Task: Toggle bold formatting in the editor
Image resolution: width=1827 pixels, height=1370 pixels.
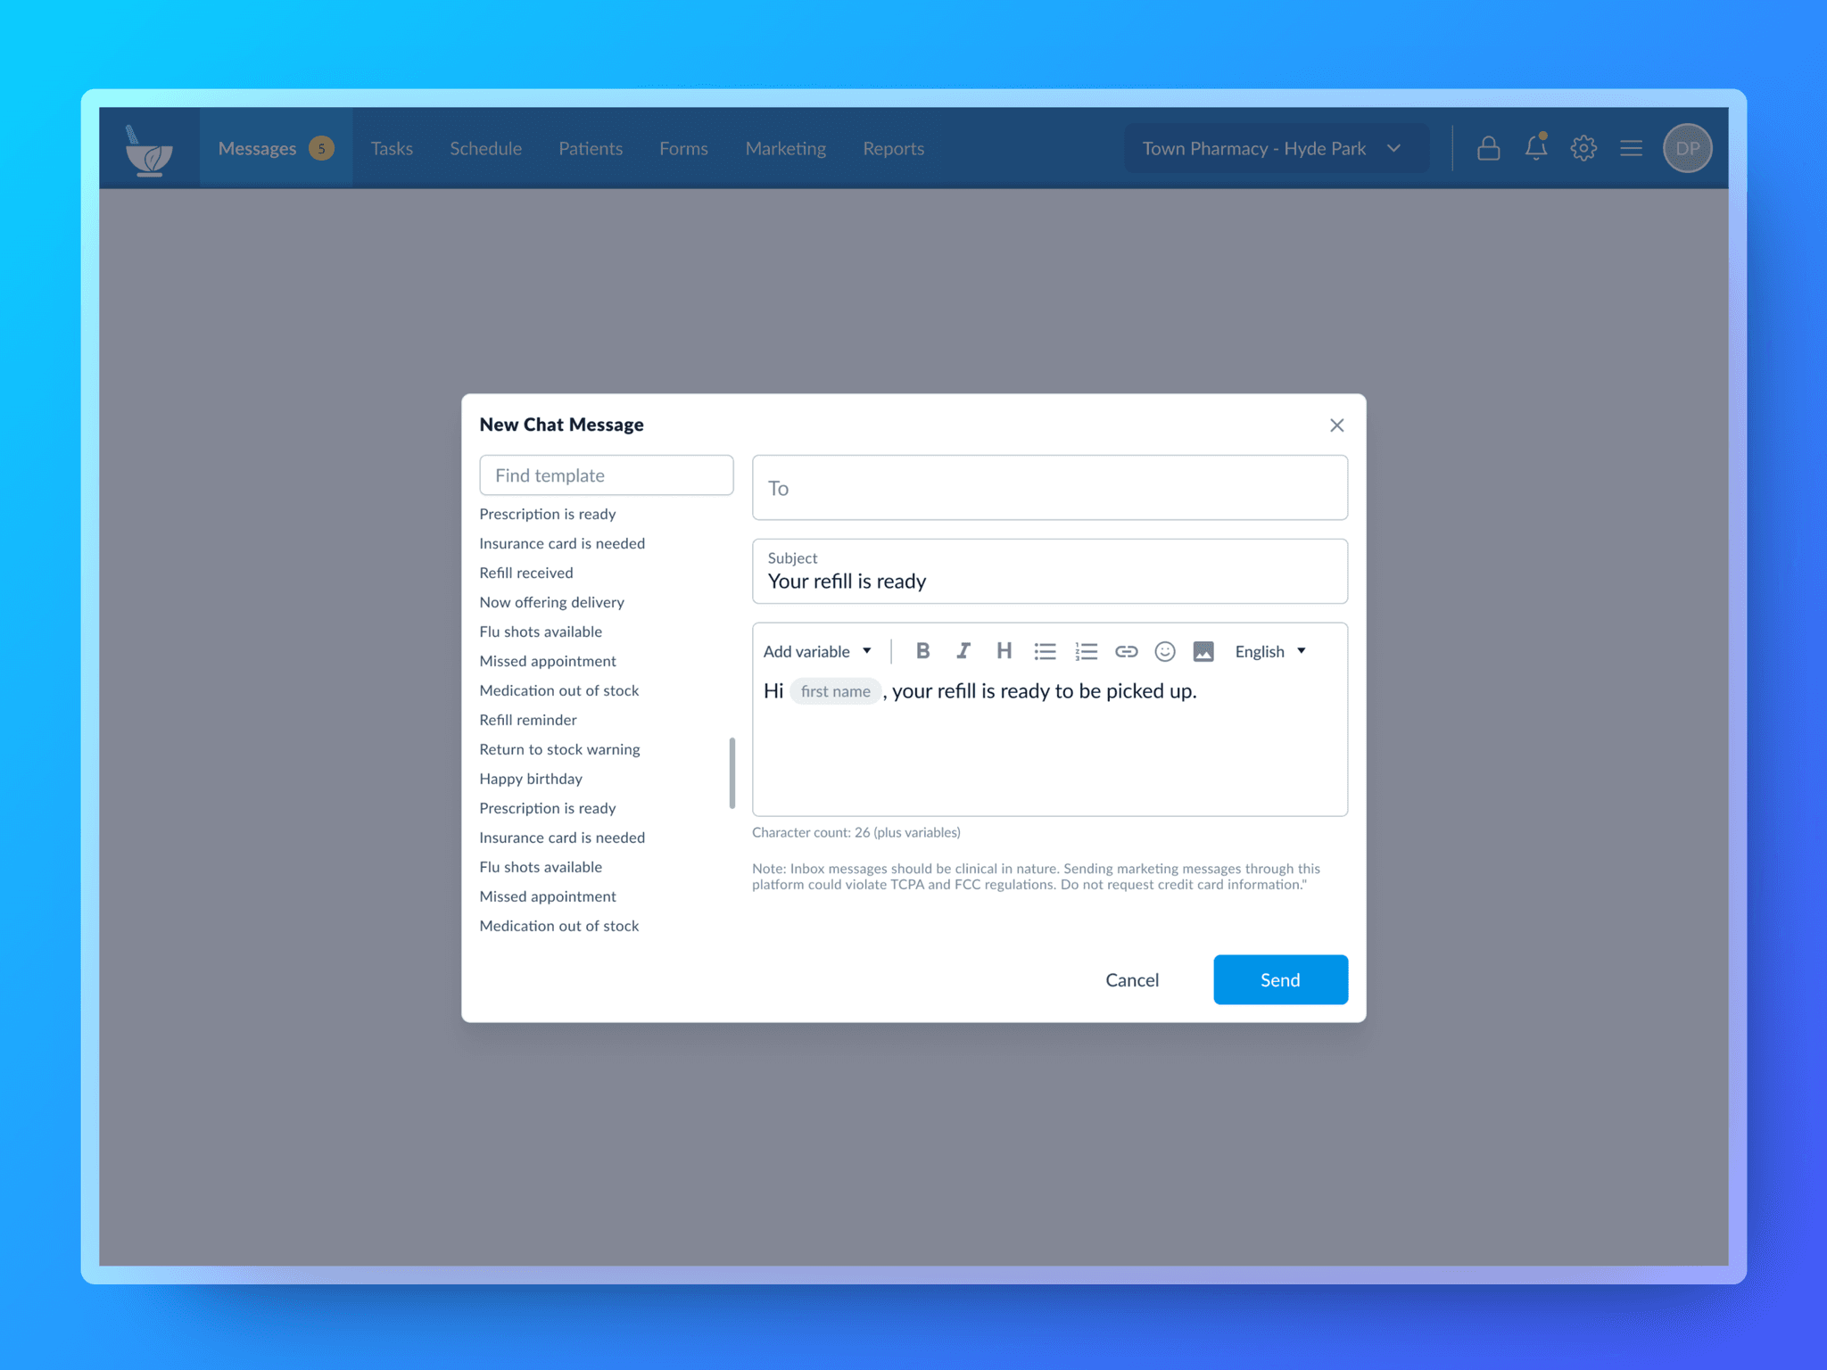Action: (923, 651)
